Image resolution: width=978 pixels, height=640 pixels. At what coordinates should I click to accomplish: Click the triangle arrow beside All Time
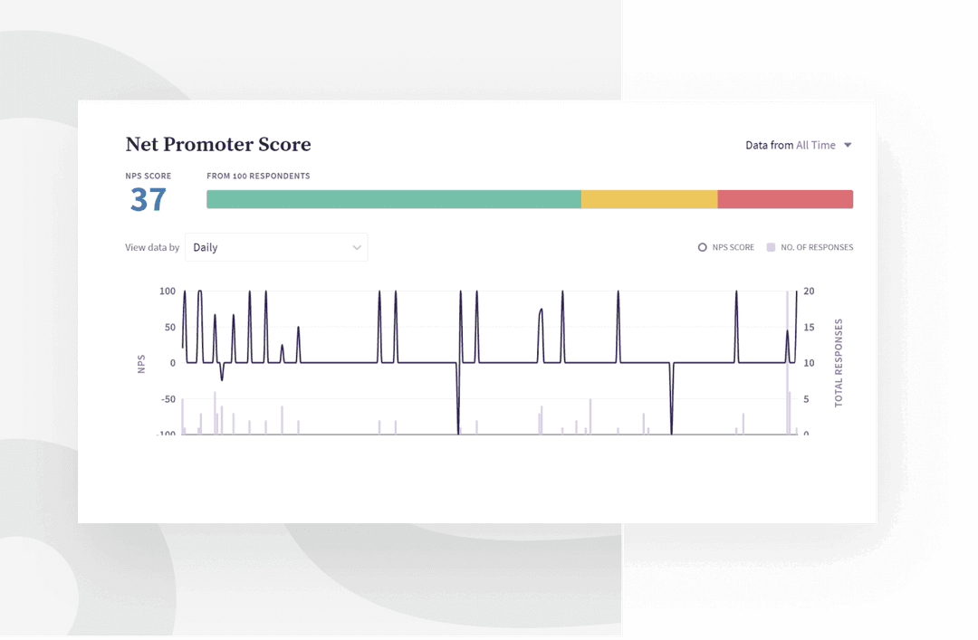tap(848, 145)
